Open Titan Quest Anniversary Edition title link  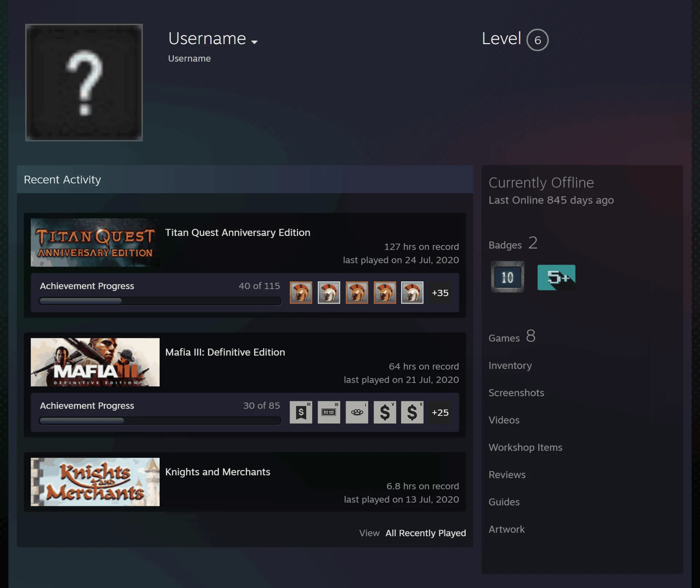tap(238, 233)
